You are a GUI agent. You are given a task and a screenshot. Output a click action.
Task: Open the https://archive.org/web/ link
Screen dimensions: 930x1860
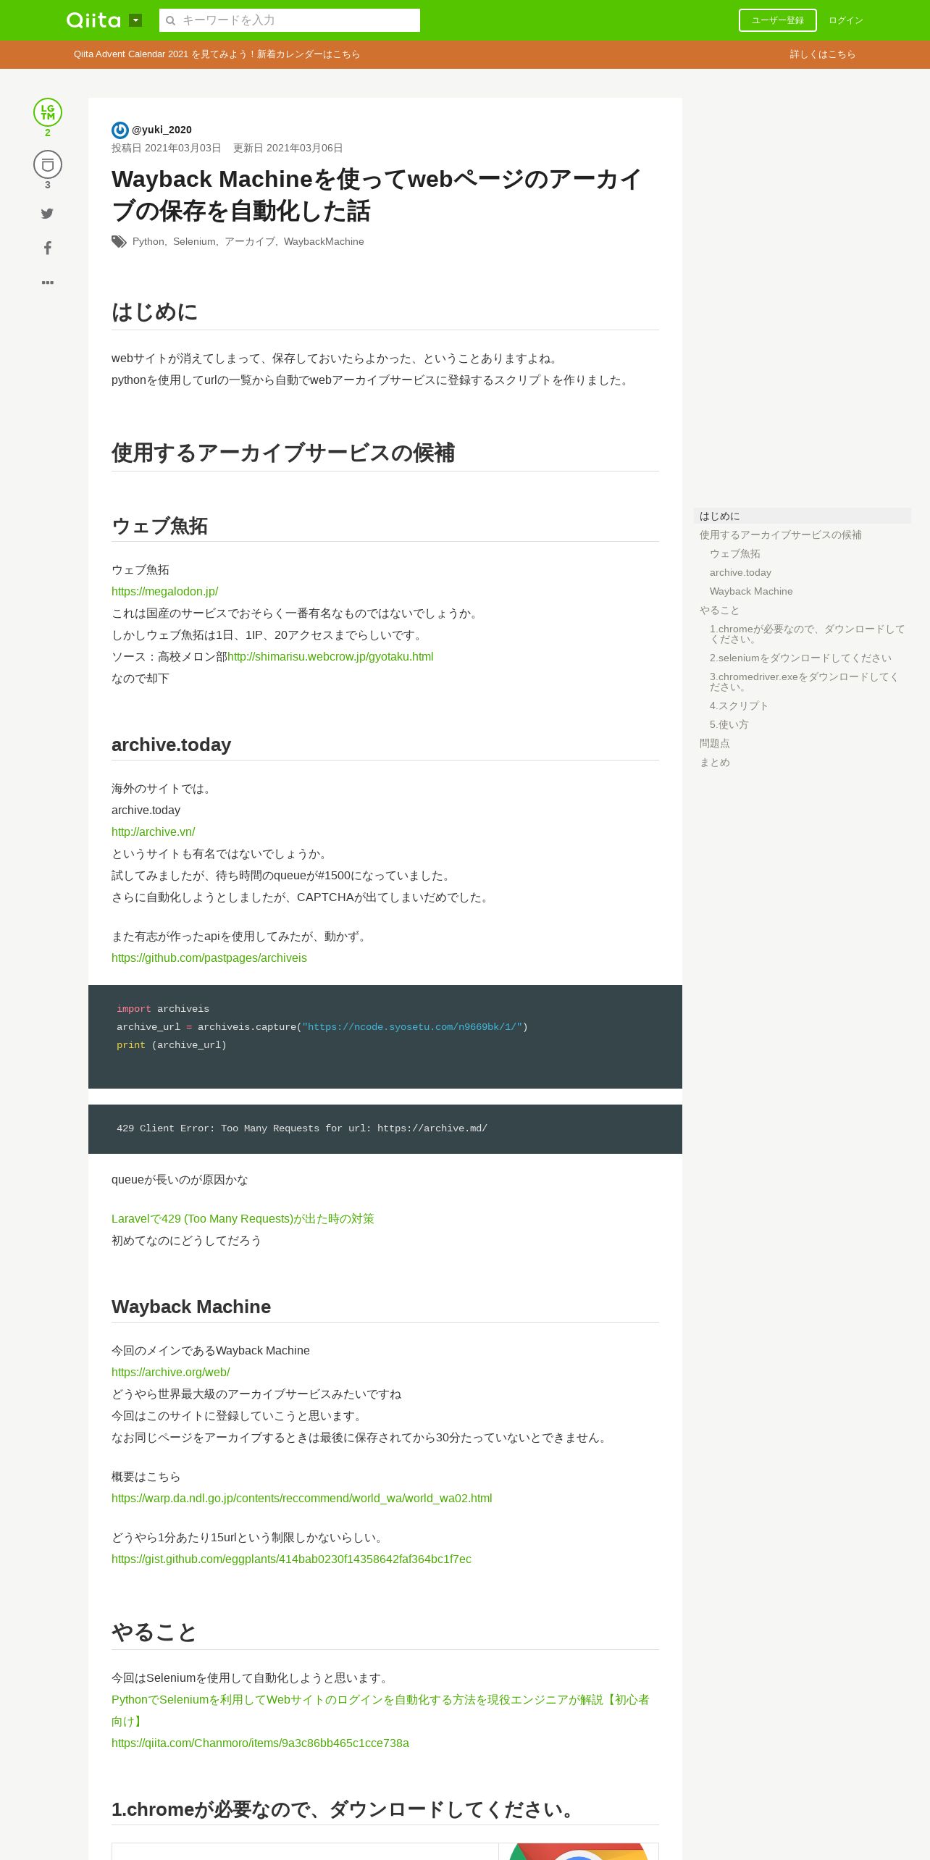(170, 1372)
